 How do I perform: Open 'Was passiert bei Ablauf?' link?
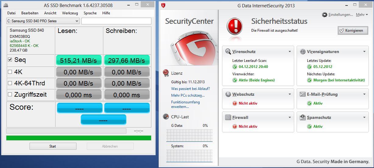(190, 89)
